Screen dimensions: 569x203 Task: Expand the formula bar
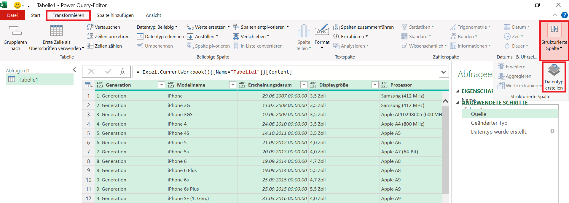(444, 72)
